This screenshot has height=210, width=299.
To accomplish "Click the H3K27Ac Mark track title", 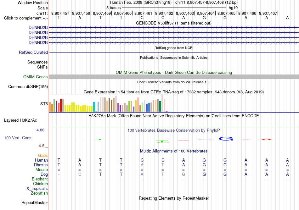I will (x=174, y=116).
